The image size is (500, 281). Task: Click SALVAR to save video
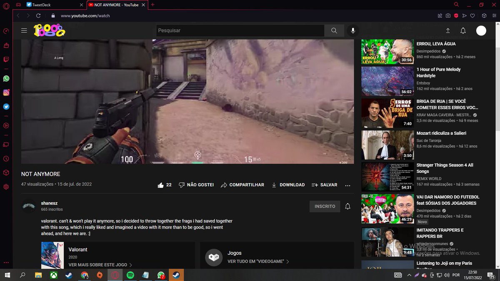point(324,185)
